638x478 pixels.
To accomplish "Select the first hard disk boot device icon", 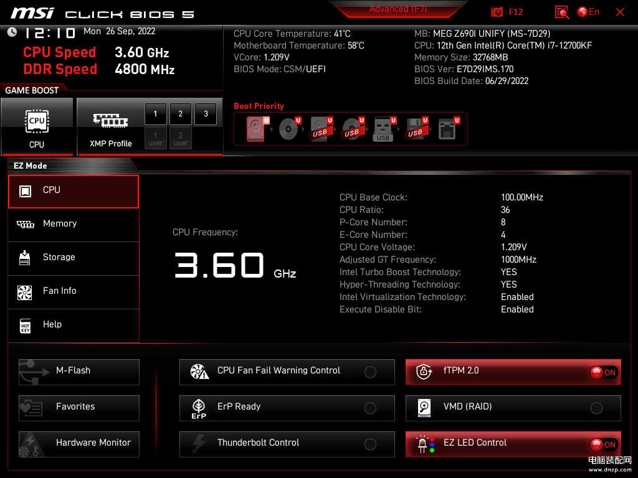I will tap(255, 129).
